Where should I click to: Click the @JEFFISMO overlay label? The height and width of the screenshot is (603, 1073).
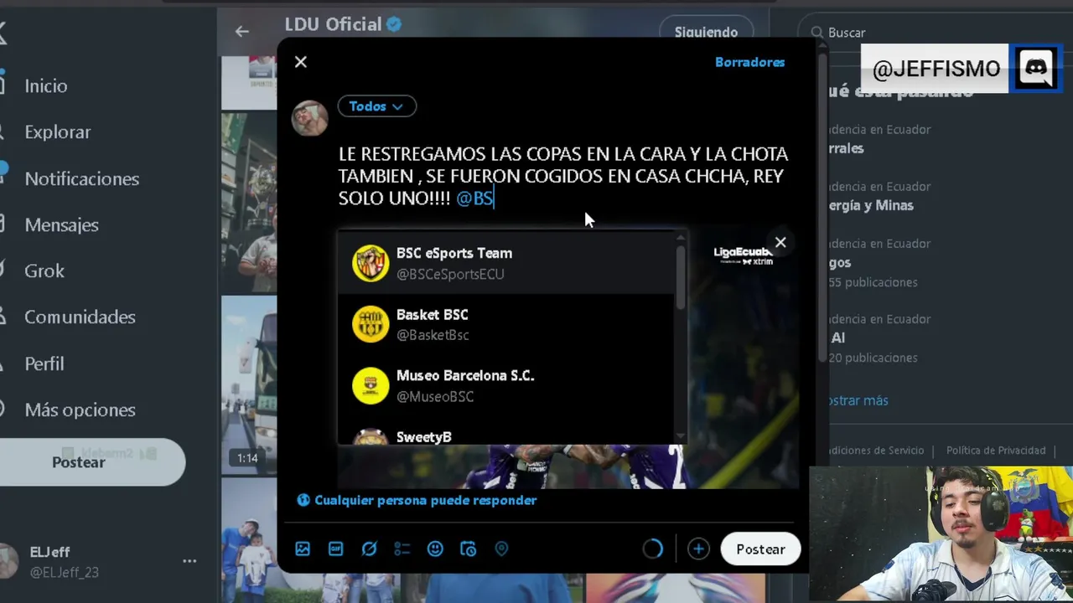(x=936, y=69)
